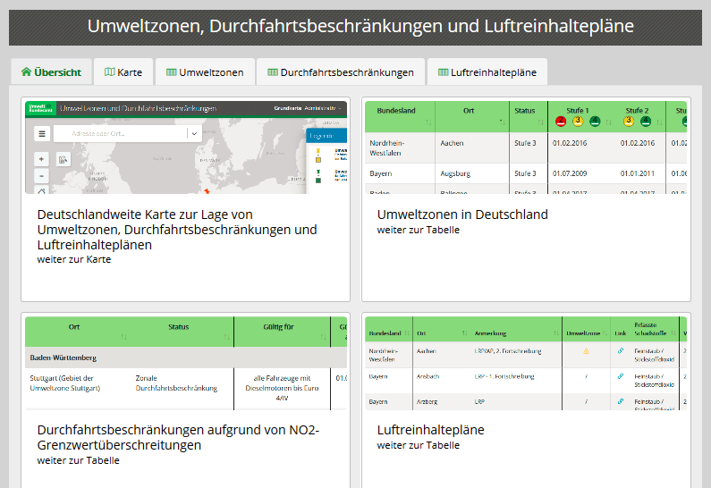Click the Luftreinhaltepläne card heading
This screenshot has height=488, width=711.
430,430
